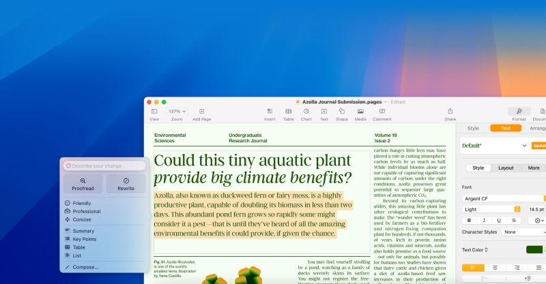Image resolution: width=546 pixels, height=284 pixels.
Task: Select the Layout segment
Action: [x=506, y=168]
